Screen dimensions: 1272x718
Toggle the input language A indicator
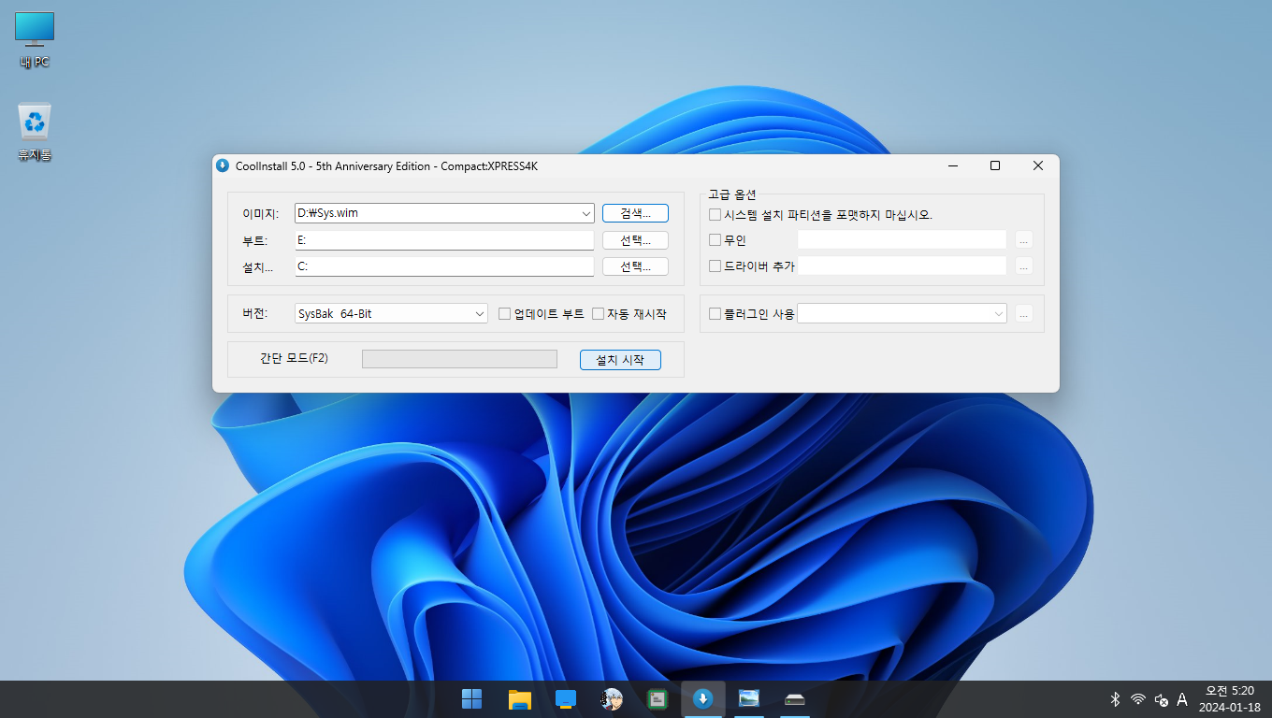coord(1182,698)
